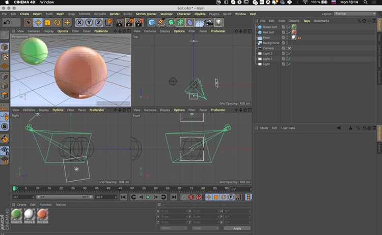The image size is (382, 235).
Task: Open Cameras menu in Right viewport
Action: click(29, 110)
